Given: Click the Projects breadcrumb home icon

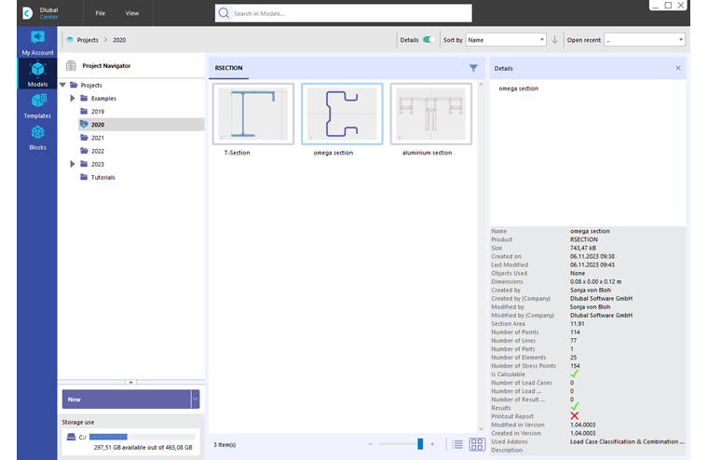Looking at the screenshot, I should click(x=70, y=40).
